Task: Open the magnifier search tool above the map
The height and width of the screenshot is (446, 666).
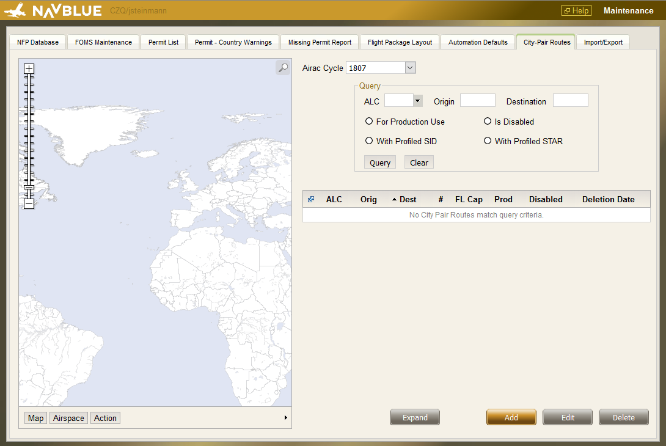Action: click(x=283, y=67)
